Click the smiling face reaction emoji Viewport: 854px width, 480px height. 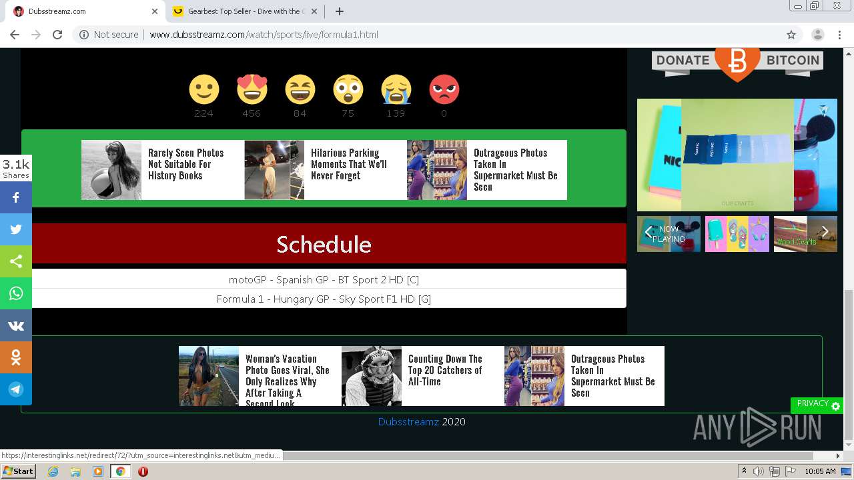coord(203,89)
